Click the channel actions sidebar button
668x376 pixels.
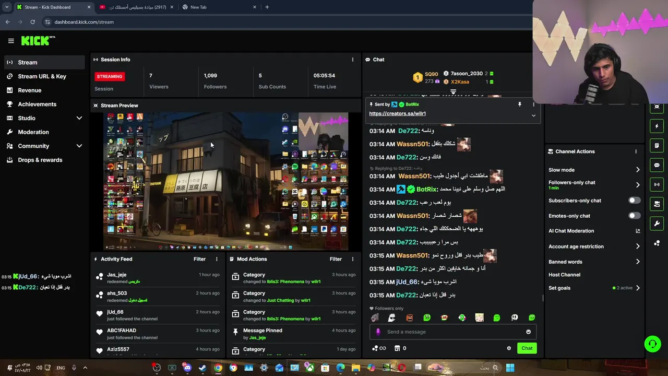pyautogui.click(x=657, y=204)
